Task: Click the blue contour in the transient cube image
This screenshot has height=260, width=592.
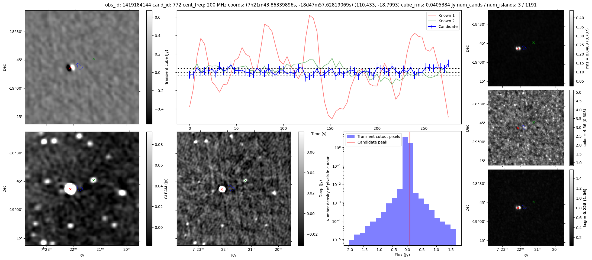Action: point(79,66)
